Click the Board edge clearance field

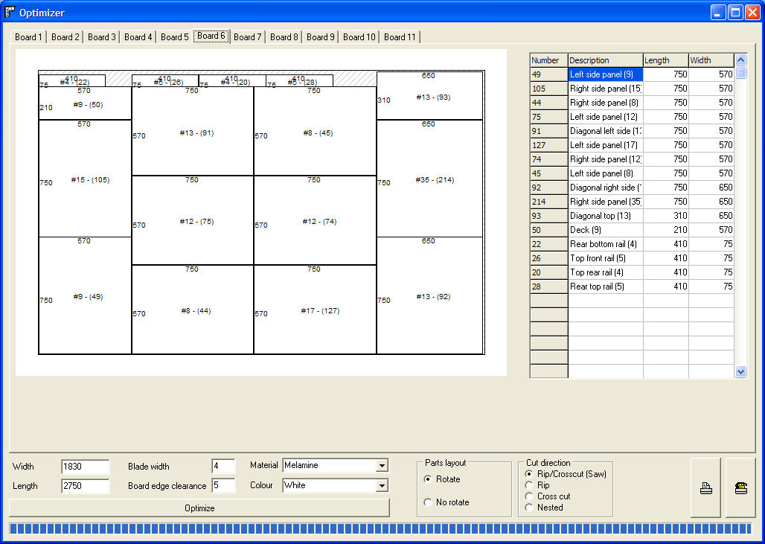(x=223, y=485)
